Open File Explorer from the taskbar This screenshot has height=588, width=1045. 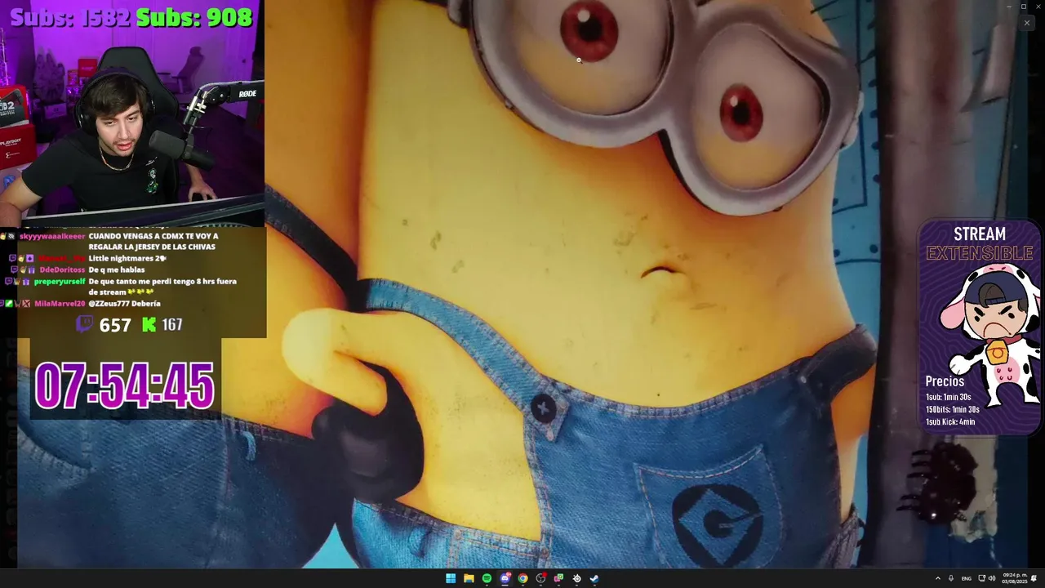(469, 578)
